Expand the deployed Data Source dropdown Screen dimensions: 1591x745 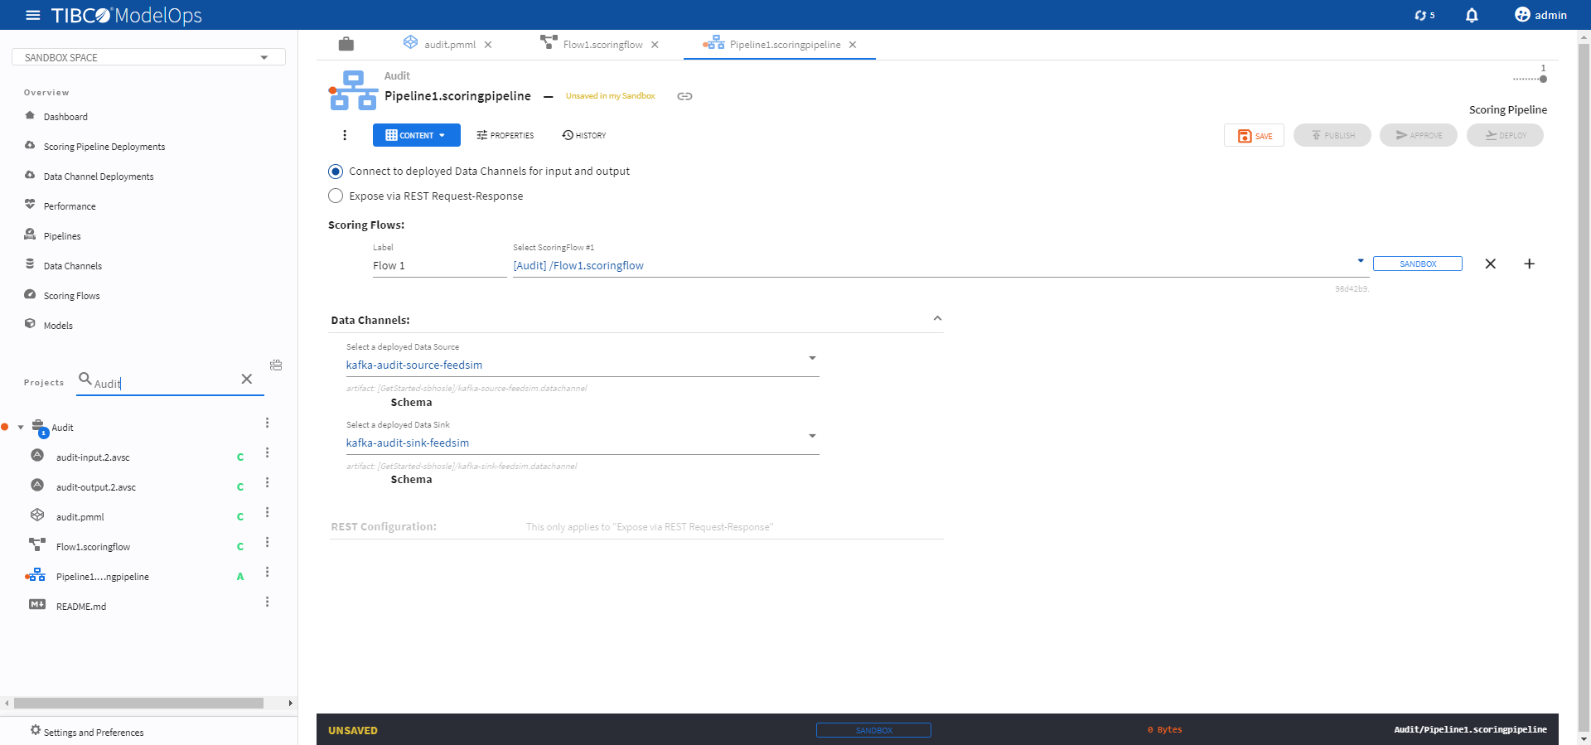coord(812,358)
